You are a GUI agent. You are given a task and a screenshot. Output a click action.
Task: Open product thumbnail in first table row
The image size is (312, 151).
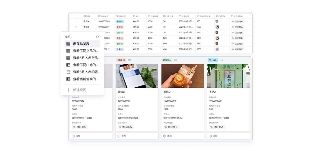pos(217,21)
